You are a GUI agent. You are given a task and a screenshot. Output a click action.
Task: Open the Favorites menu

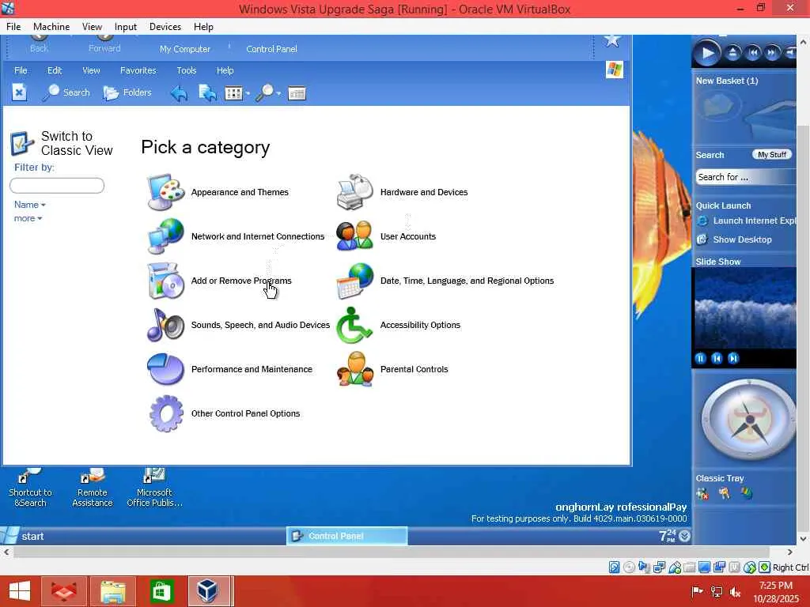(138, 70)
